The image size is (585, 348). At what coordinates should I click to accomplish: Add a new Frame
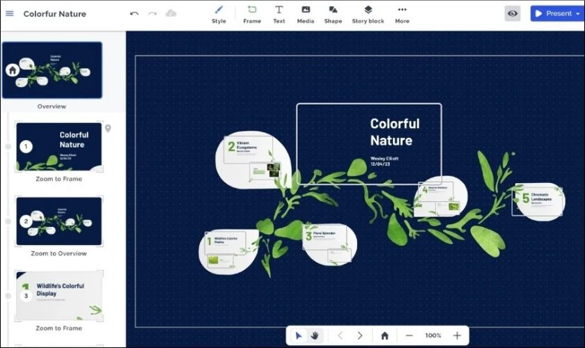tap(252, 15)
